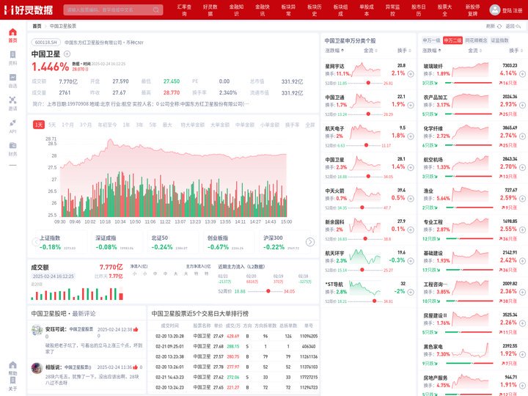
Task: Open 新股停复牌 in top navigation
Action: 472,10
